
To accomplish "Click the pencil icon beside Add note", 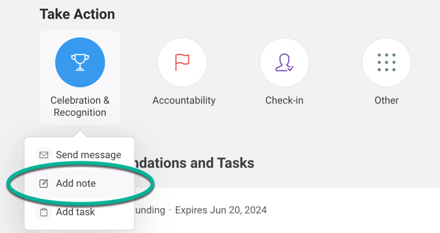I will pyautogui.click(x=43, y=184).
